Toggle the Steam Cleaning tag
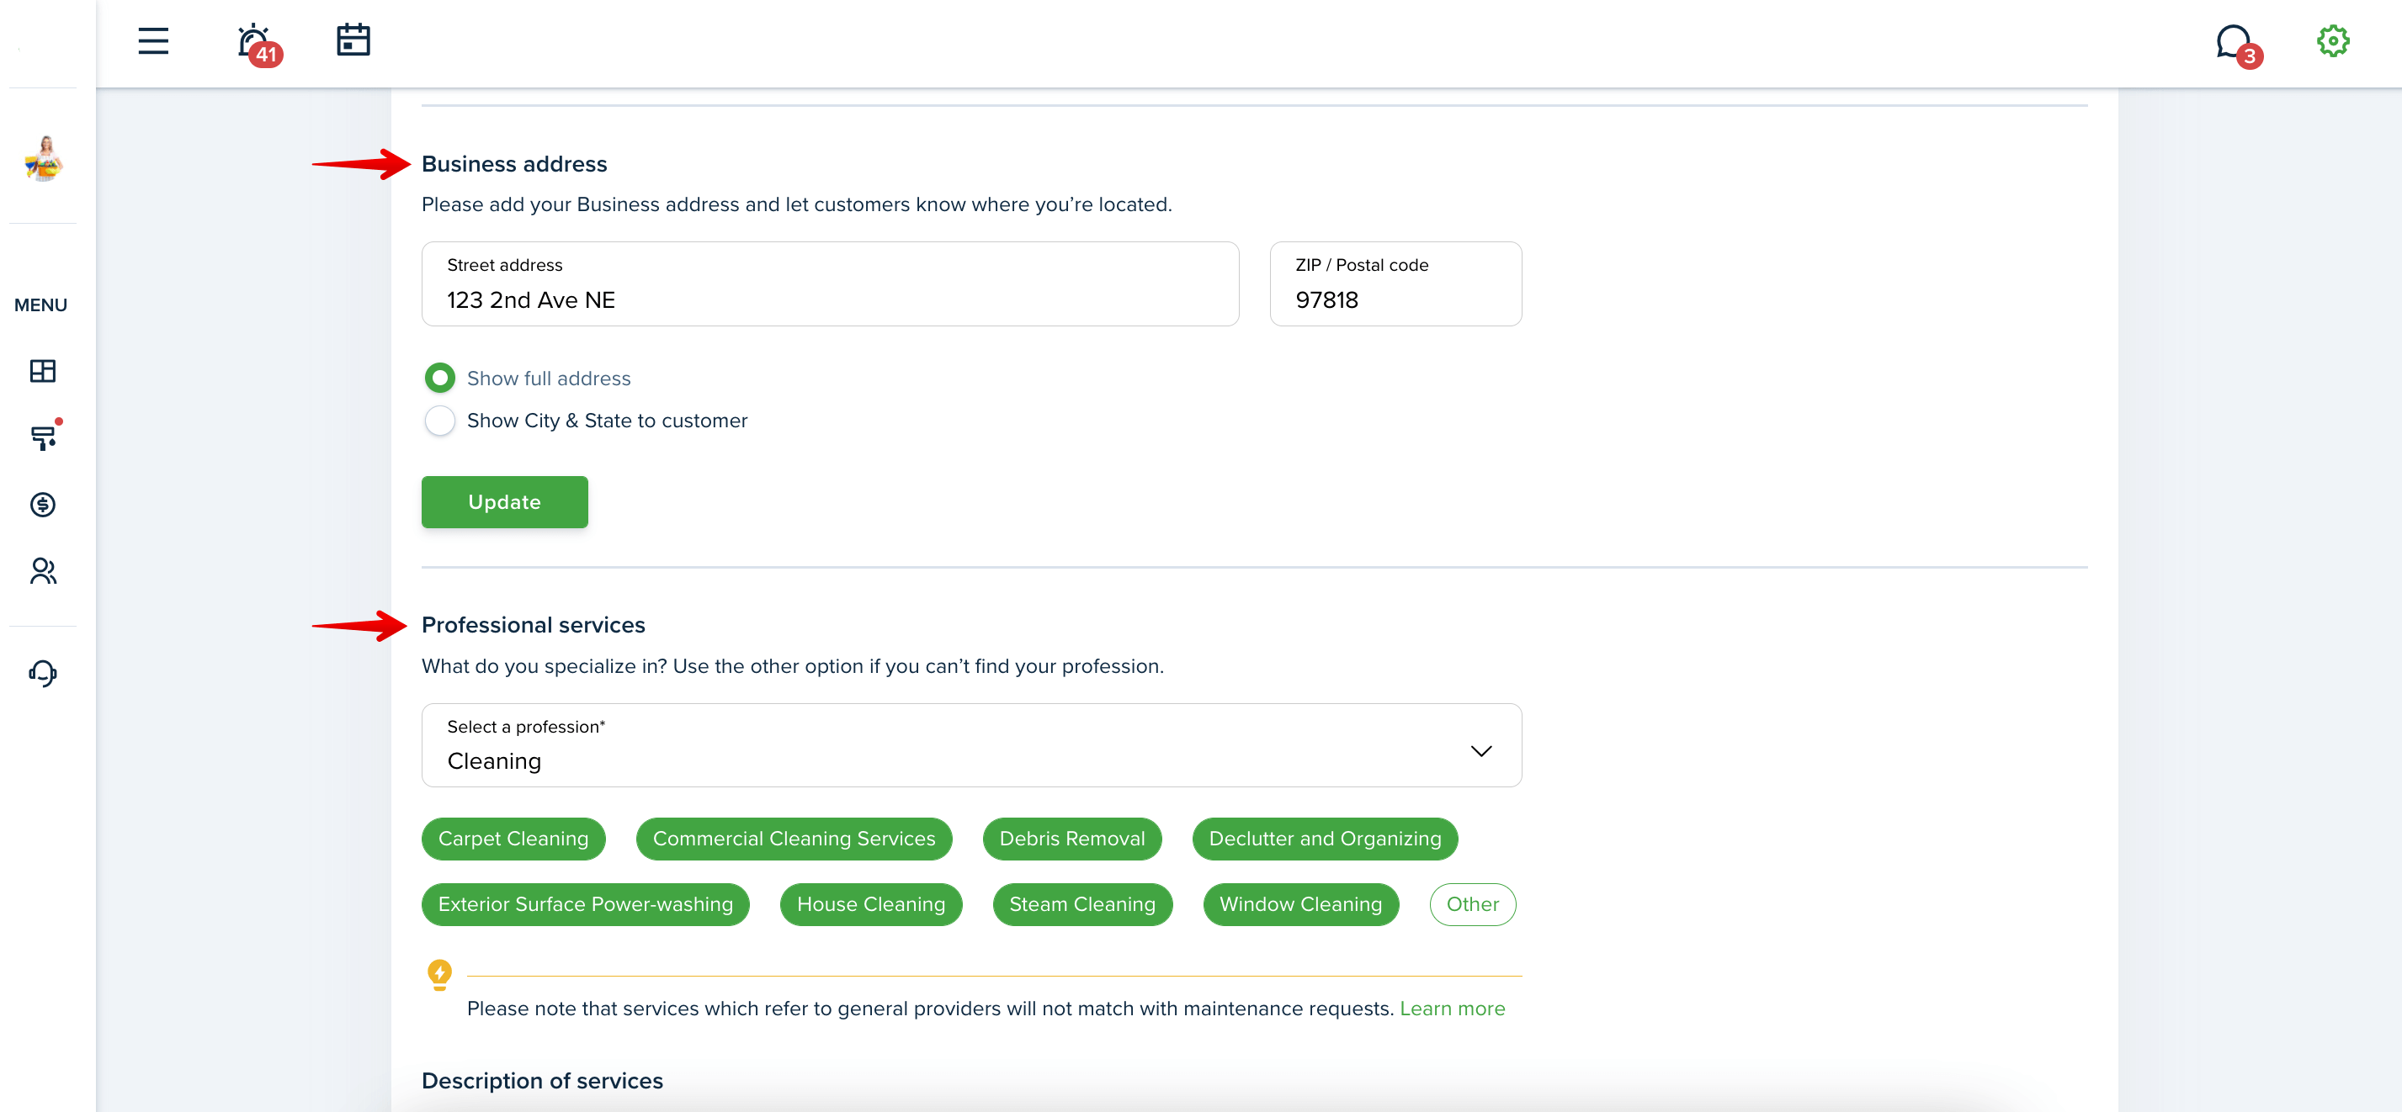The width and height of the screenshot is (2402, 1112). pyautogui.click(x=1081, y=904)
